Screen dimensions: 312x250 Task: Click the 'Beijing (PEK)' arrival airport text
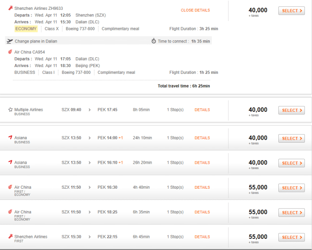[x=87, y=66]
